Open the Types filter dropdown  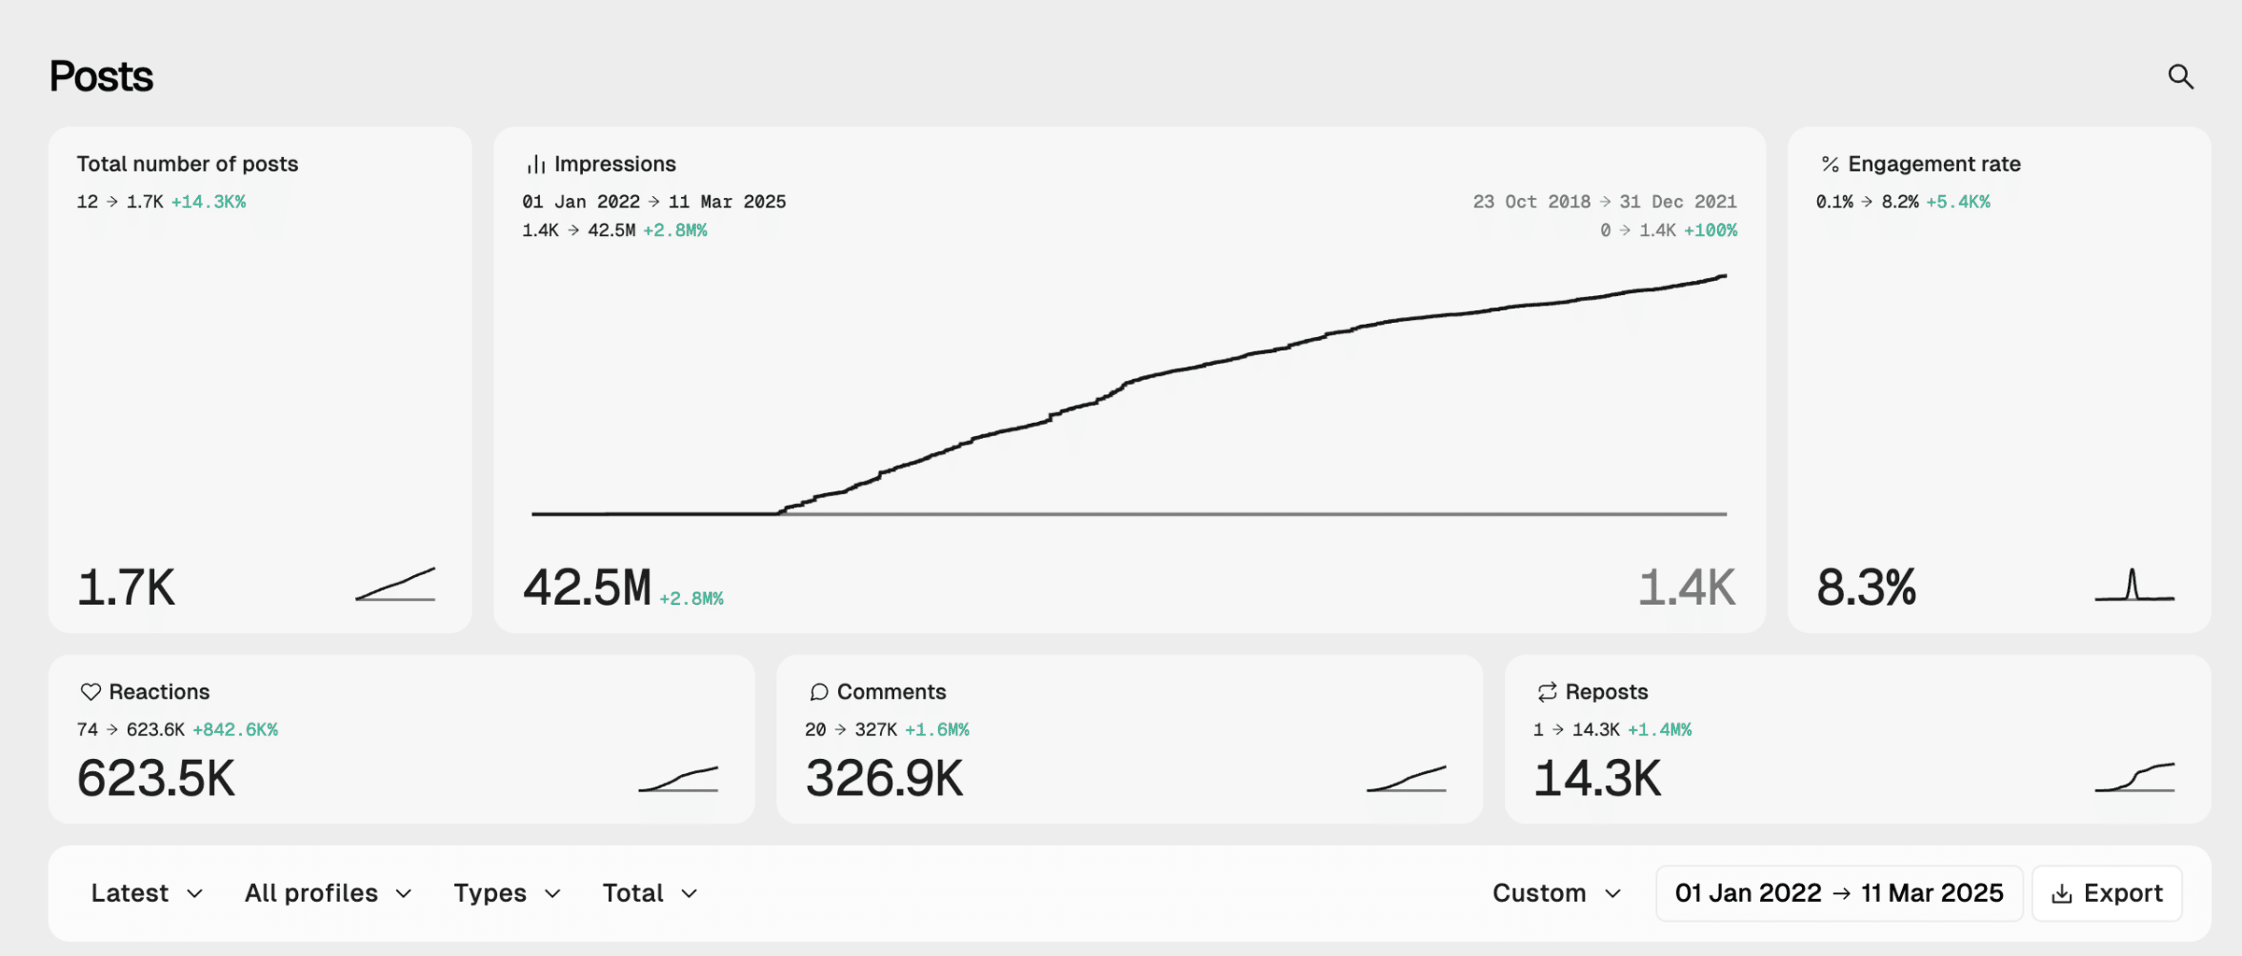[x=507, y=893]
